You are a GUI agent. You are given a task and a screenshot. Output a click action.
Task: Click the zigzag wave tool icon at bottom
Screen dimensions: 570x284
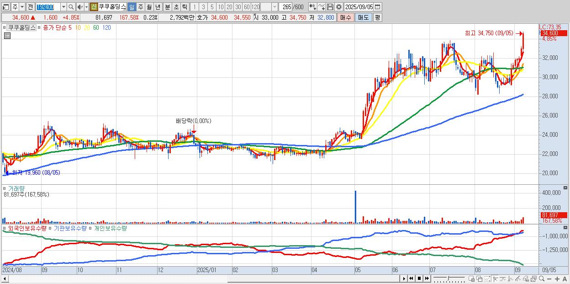click(511, 279)
